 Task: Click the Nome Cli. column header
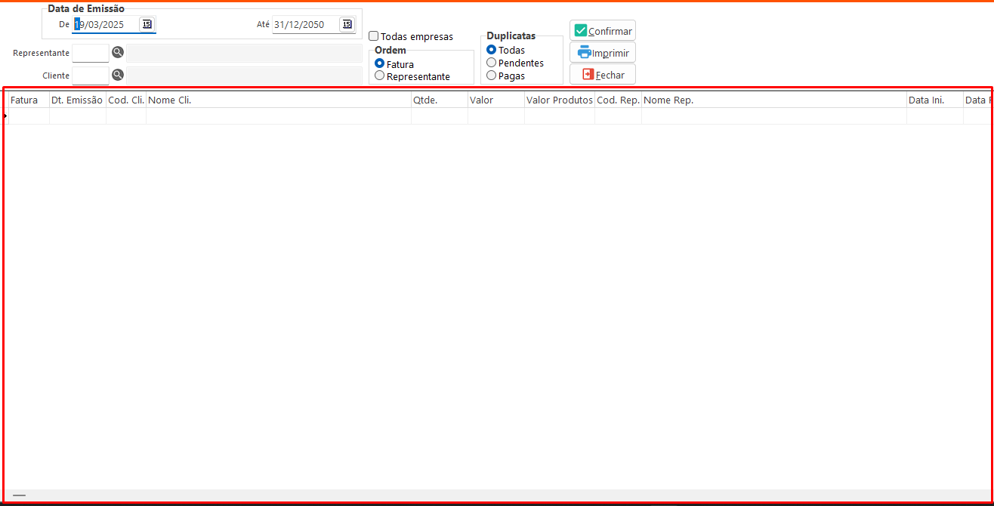coord(278,100)
